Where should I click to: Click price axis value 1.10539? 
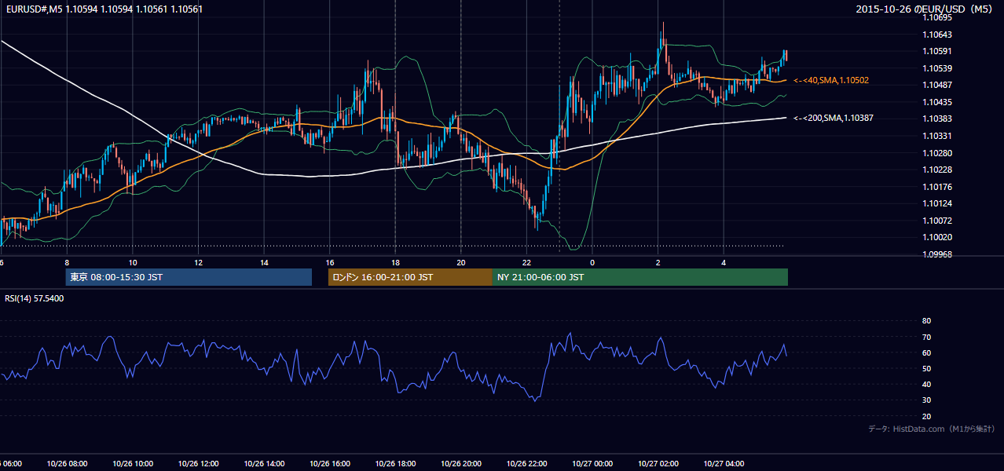pyautogui.click(x=937, y=68)
